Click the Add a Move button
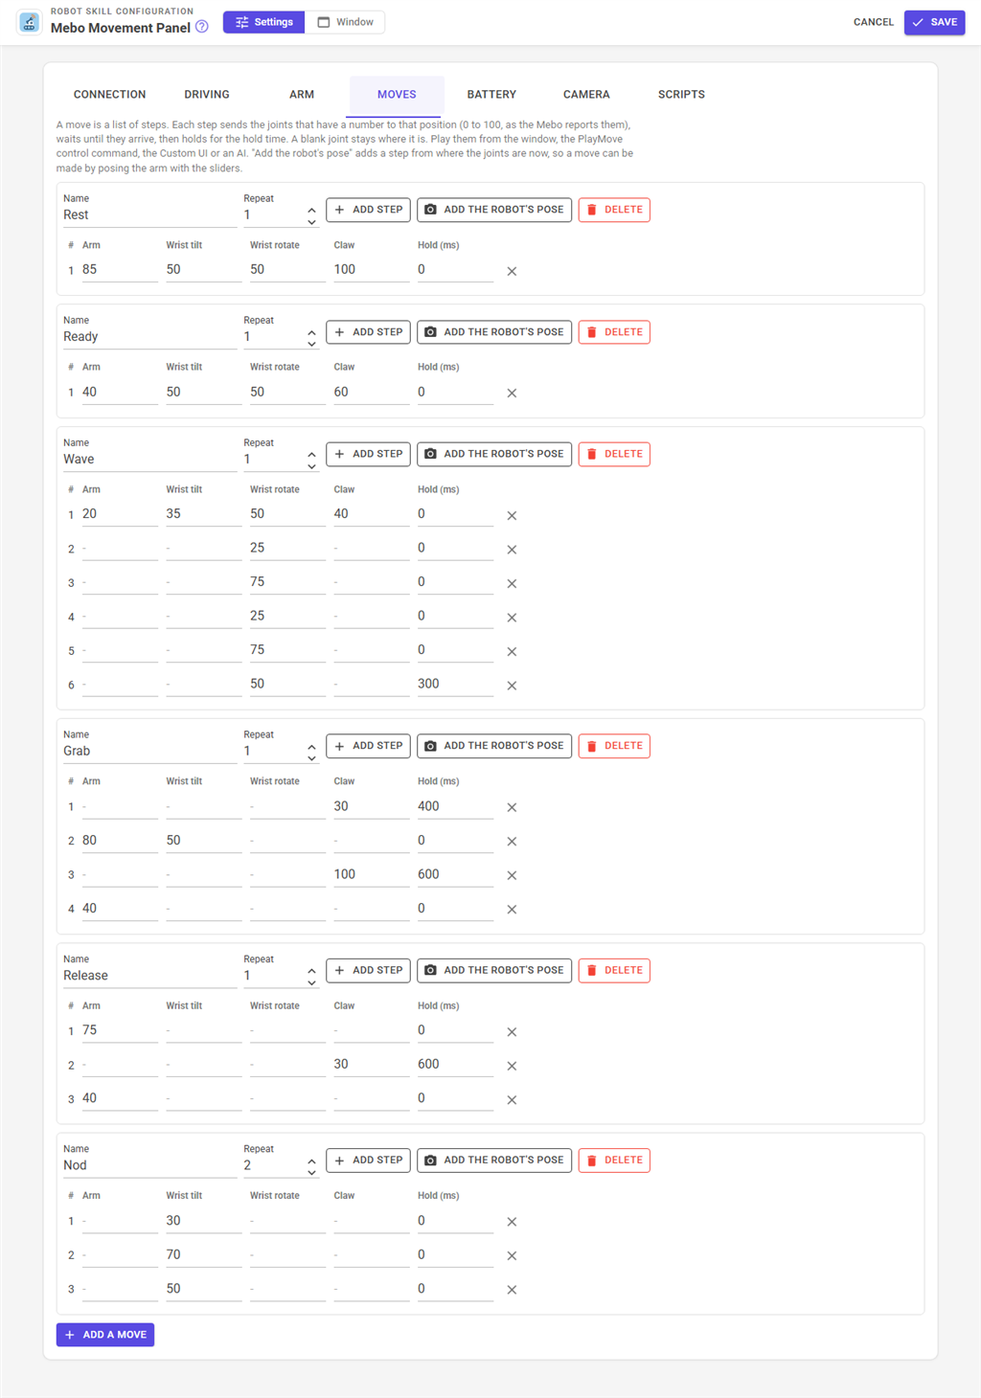This screenshot has width=981, height=1398. coord(105,1335)
